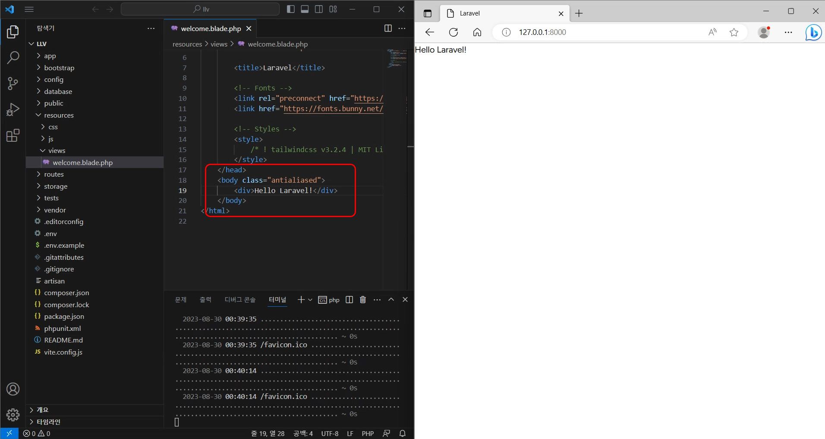Switch to the 디버그 콘솔 tab
The height and width of the screenshot is (439, 825).
pyautogui.click(x=240, y=300)
